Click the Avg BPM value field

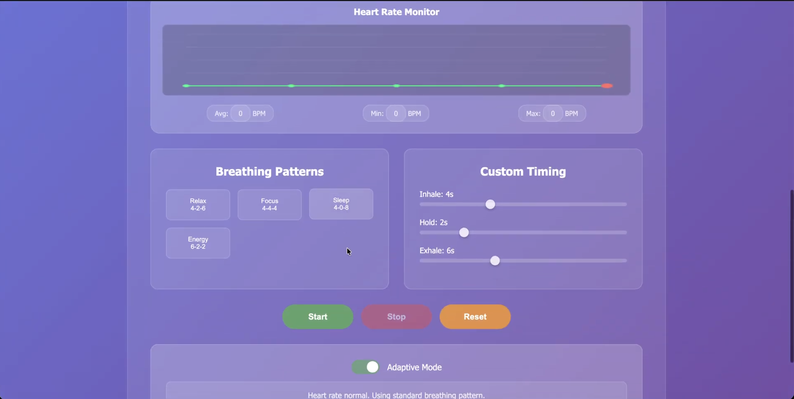(240, 113)
